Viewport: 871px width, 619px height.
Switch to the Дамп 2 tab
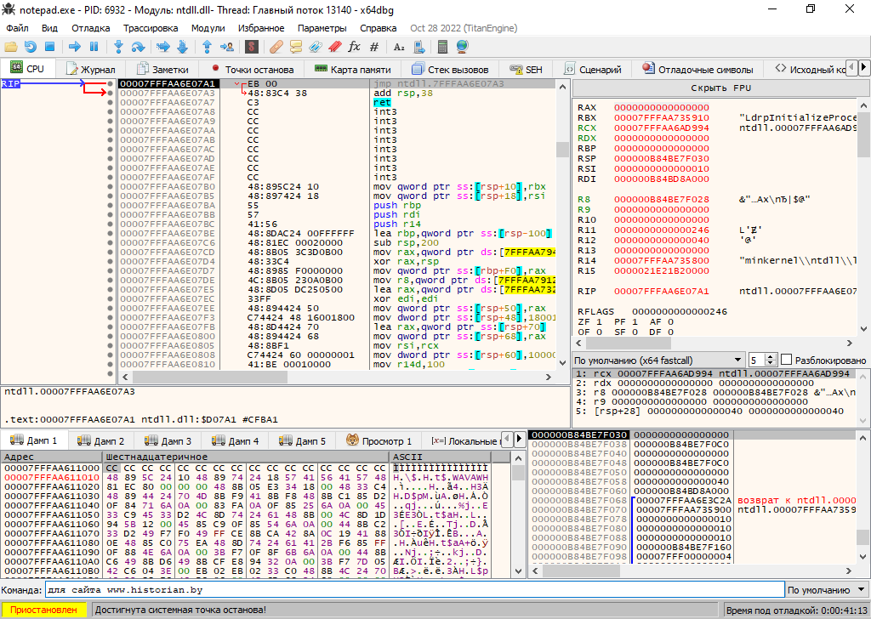pos(101,440)
